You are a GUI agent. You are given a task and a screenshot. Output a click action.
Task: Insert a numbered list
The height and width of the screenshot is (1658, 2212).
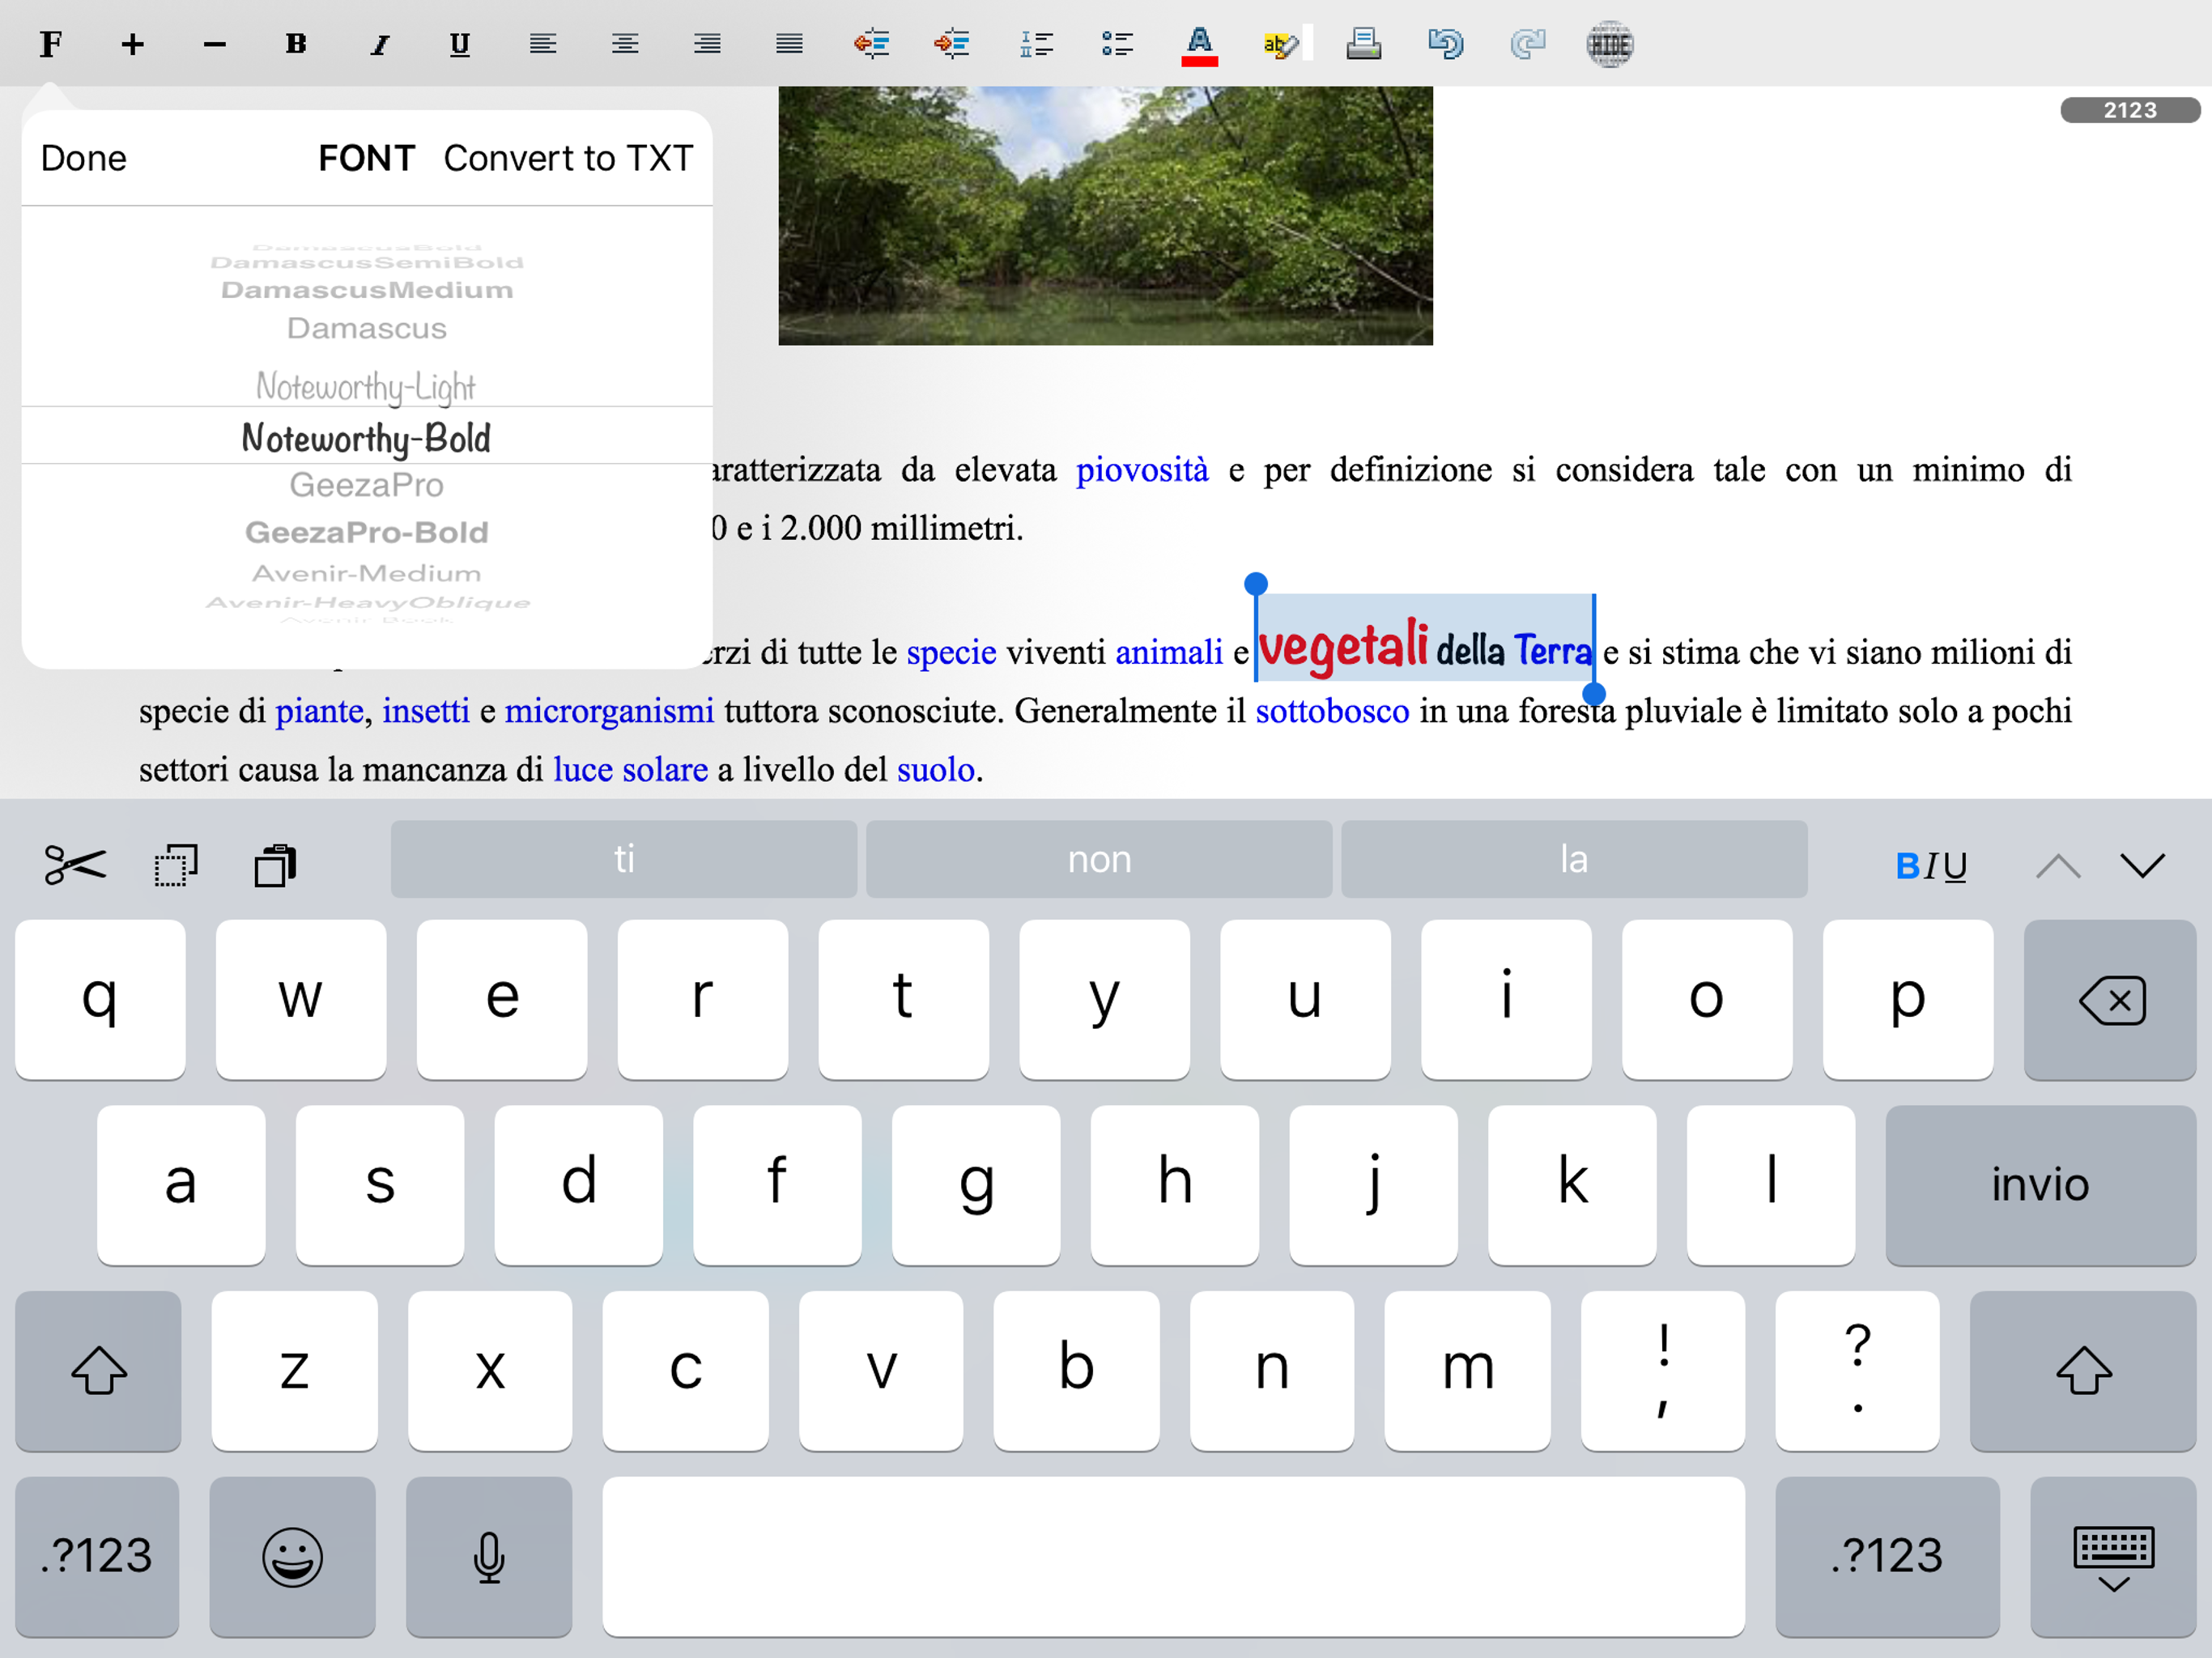[1036, 44]
